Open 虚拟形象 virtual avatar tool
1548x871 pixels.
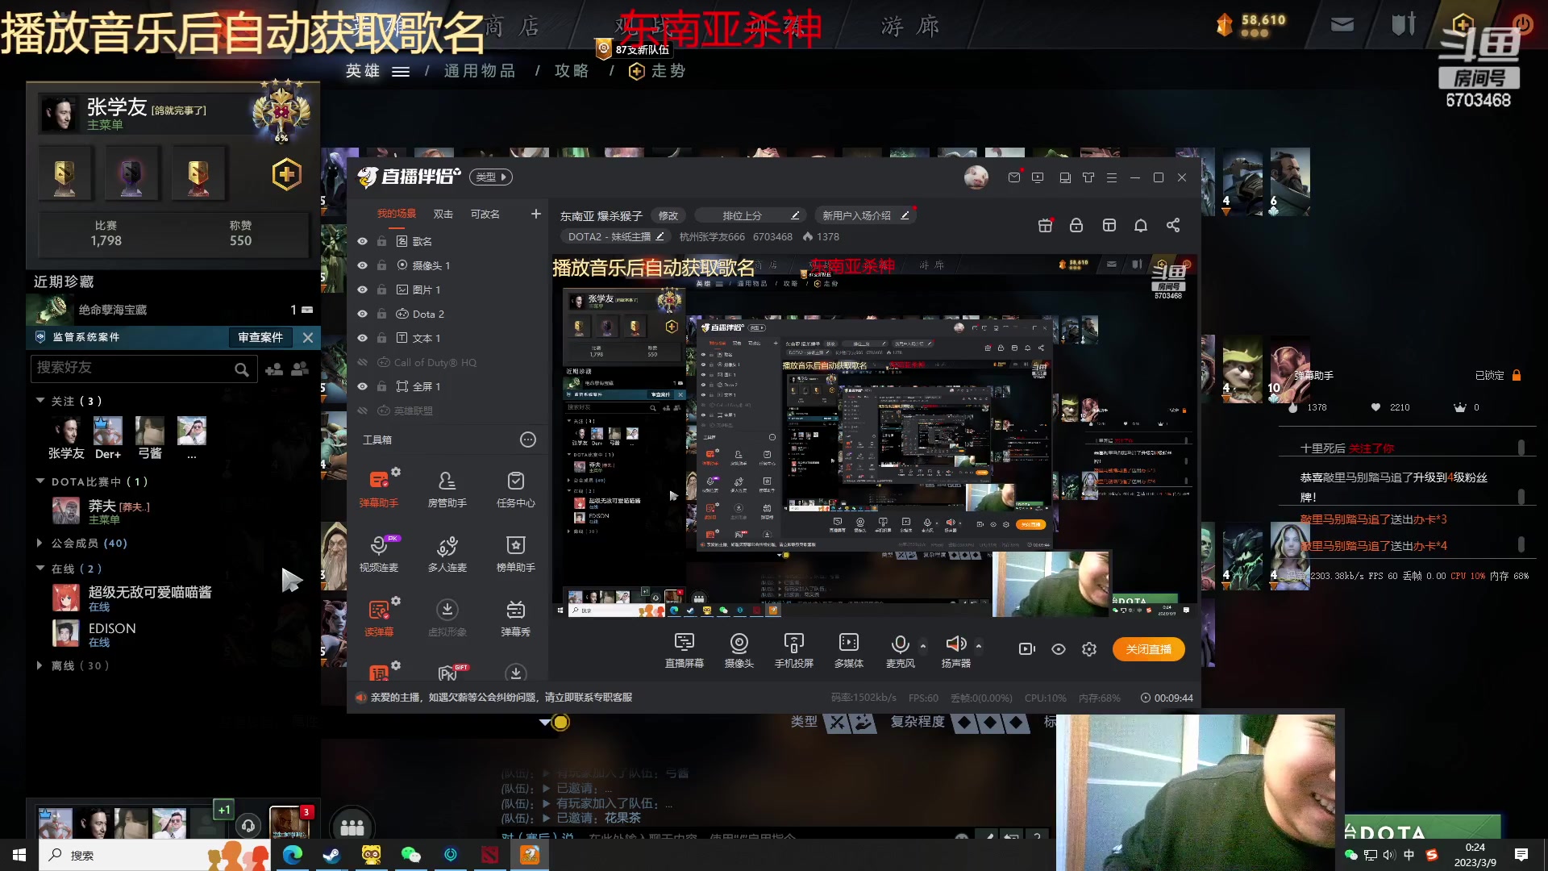[447, 617]
